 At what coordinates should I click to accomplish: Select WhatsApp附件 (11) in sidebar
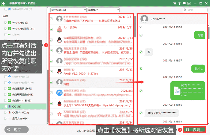click(23, 29)
